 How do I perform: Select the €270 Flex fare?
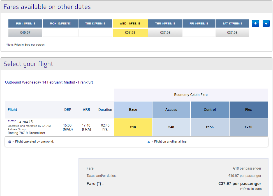(248, 127)
